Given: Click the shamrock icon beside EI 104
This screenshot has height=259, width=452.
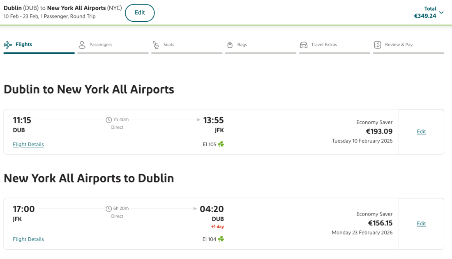Looking at the screenshot, I should click(x=221, y=239).
